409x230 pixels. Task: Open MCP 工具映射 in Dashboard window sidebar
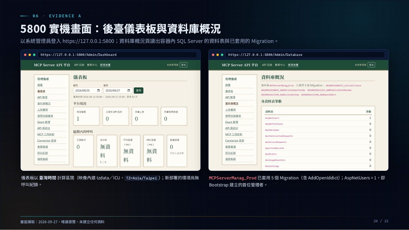[46, 134]
